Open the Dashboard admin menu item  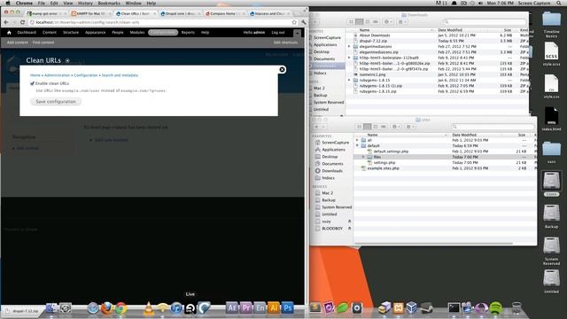point(27,33)
